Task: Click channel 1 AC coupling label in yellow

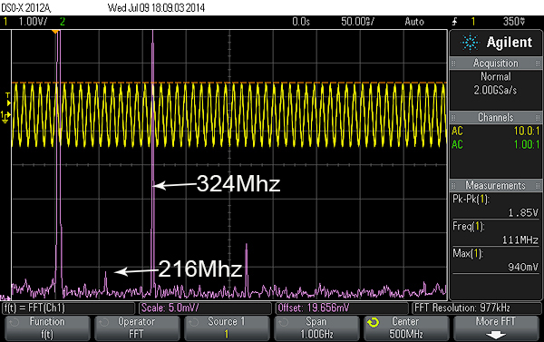Action: tap(457, 132)
